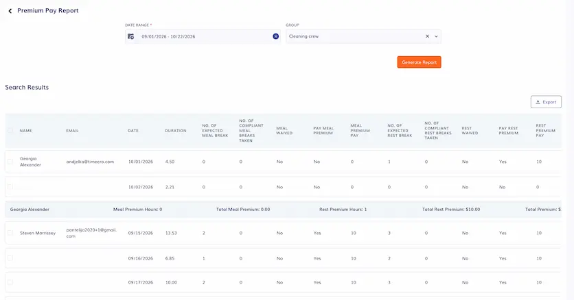Click Rest Premium Hours: 1 summary
Image resolution: width=574 pixels, height=300 pixels.
(x=343, y=210)
